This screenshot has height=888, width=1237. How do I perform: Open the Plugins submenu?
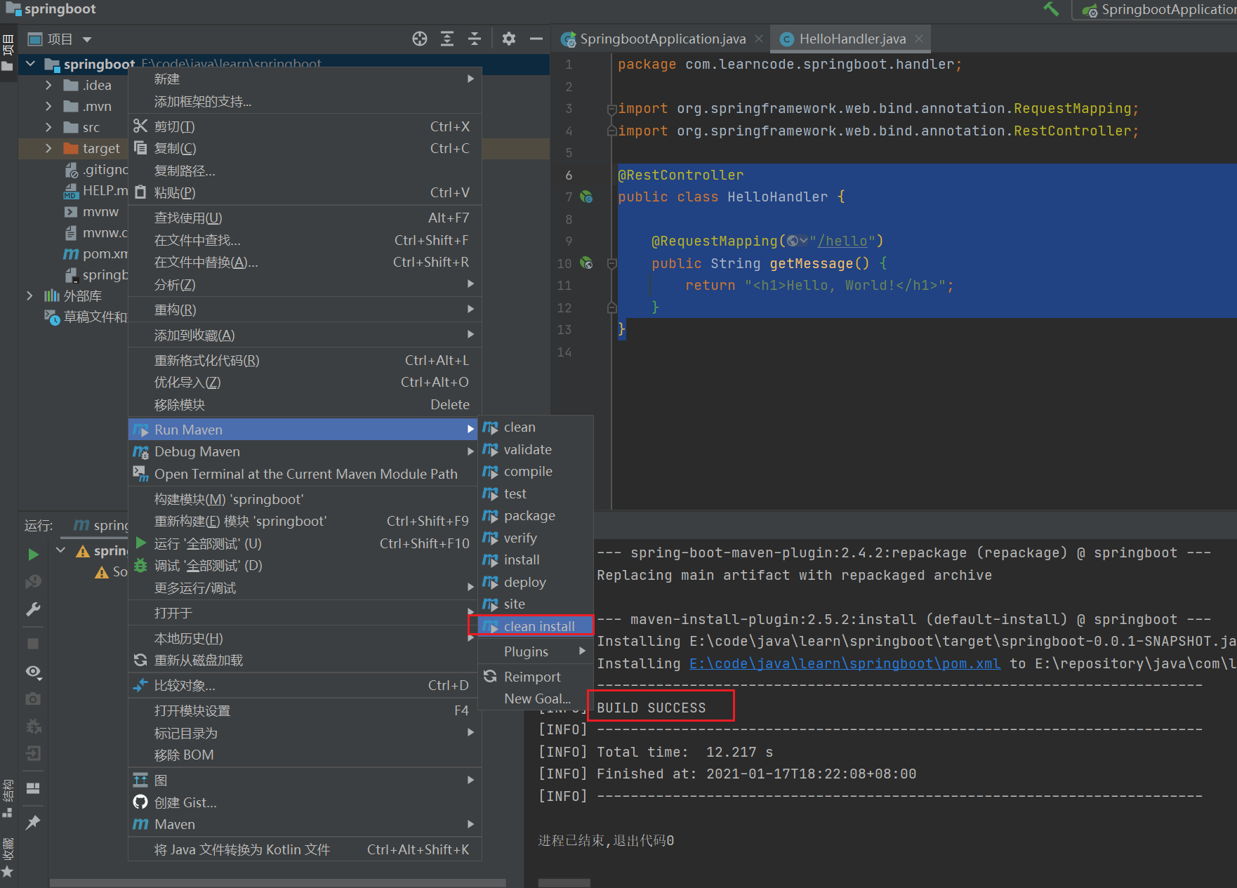point(536,651)
